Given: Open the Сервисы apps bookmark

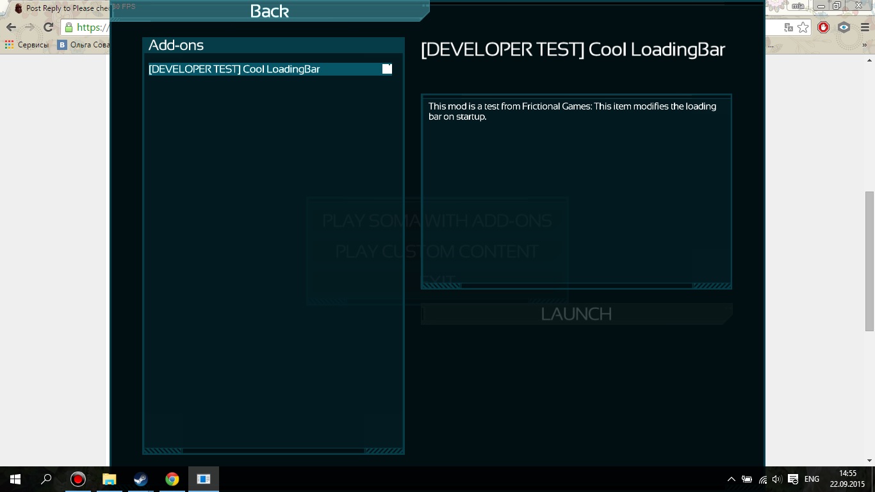Looking at the screenshot, I should [x=27, y=45].
